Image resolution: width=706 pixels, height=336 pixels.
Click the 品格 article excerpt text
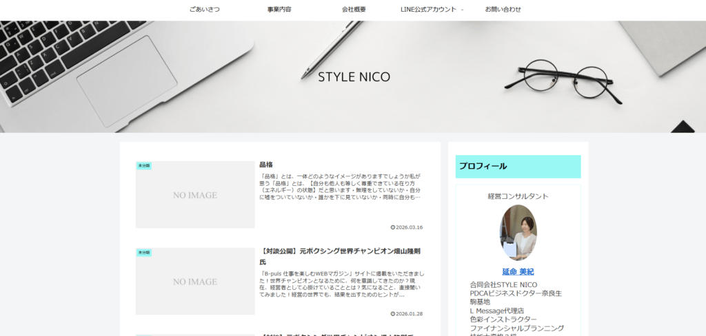[341, 187]
